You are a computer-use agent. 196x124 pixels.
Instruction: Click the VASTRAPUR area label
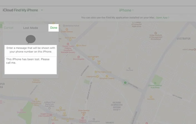tap(184, 39)
